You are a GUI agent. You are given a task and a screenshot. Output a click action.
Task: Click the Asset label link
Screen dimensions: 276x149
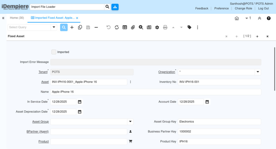tap(45, 82)
